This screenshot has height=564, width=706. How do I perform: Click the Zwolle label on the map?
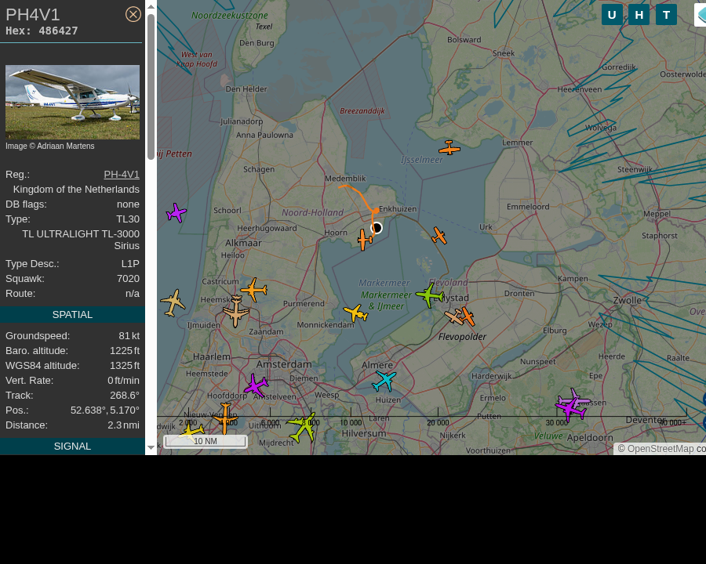[x=628, y=300]
